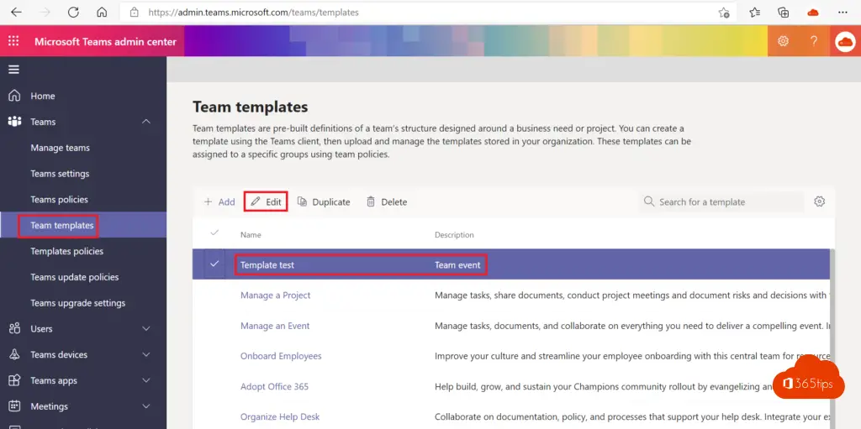Click the Teams devices bell icon
Viewport: 861px width, 429px height.
pyautogui.click(x=14, y=354)
